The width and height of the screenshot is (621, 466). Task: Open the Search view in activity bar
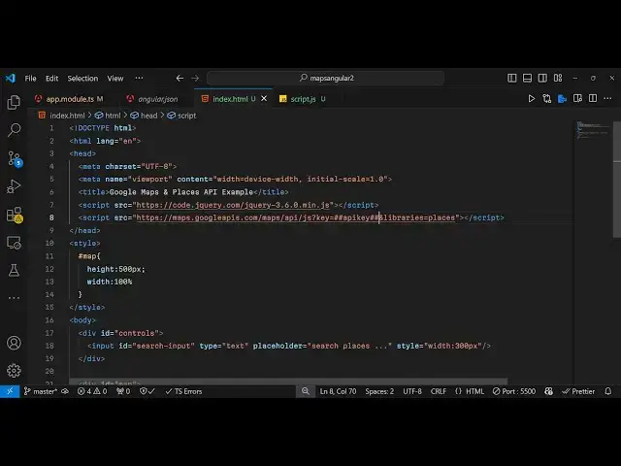[14, 130]
